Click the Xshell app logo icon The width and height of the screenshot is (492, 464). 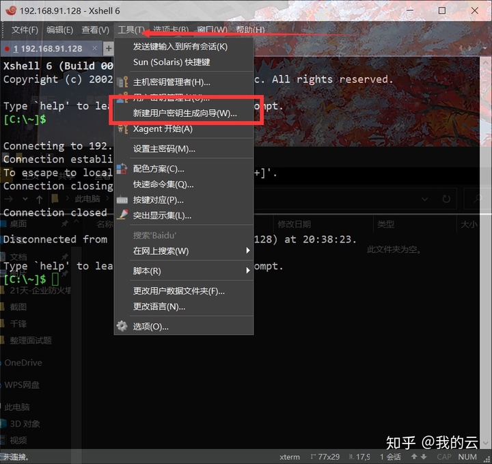click(x=11, y=10)
